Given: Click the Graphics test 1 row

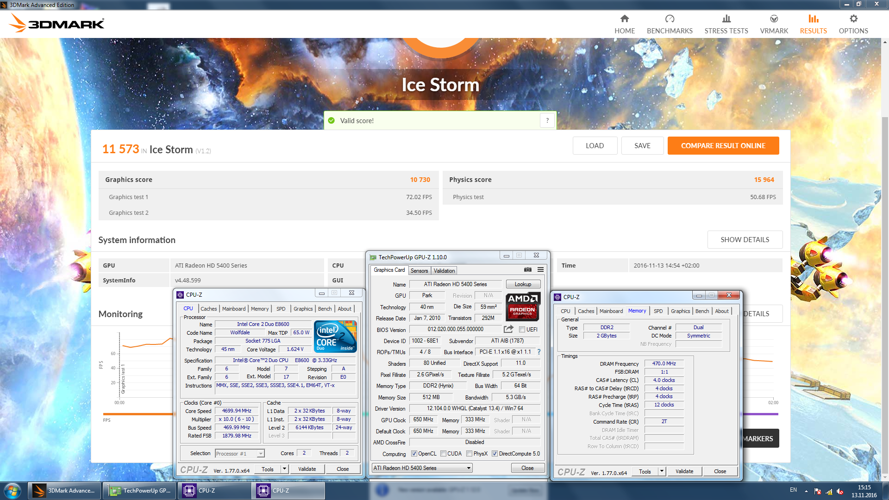Looking at the screenshot, I should (269, 197).
